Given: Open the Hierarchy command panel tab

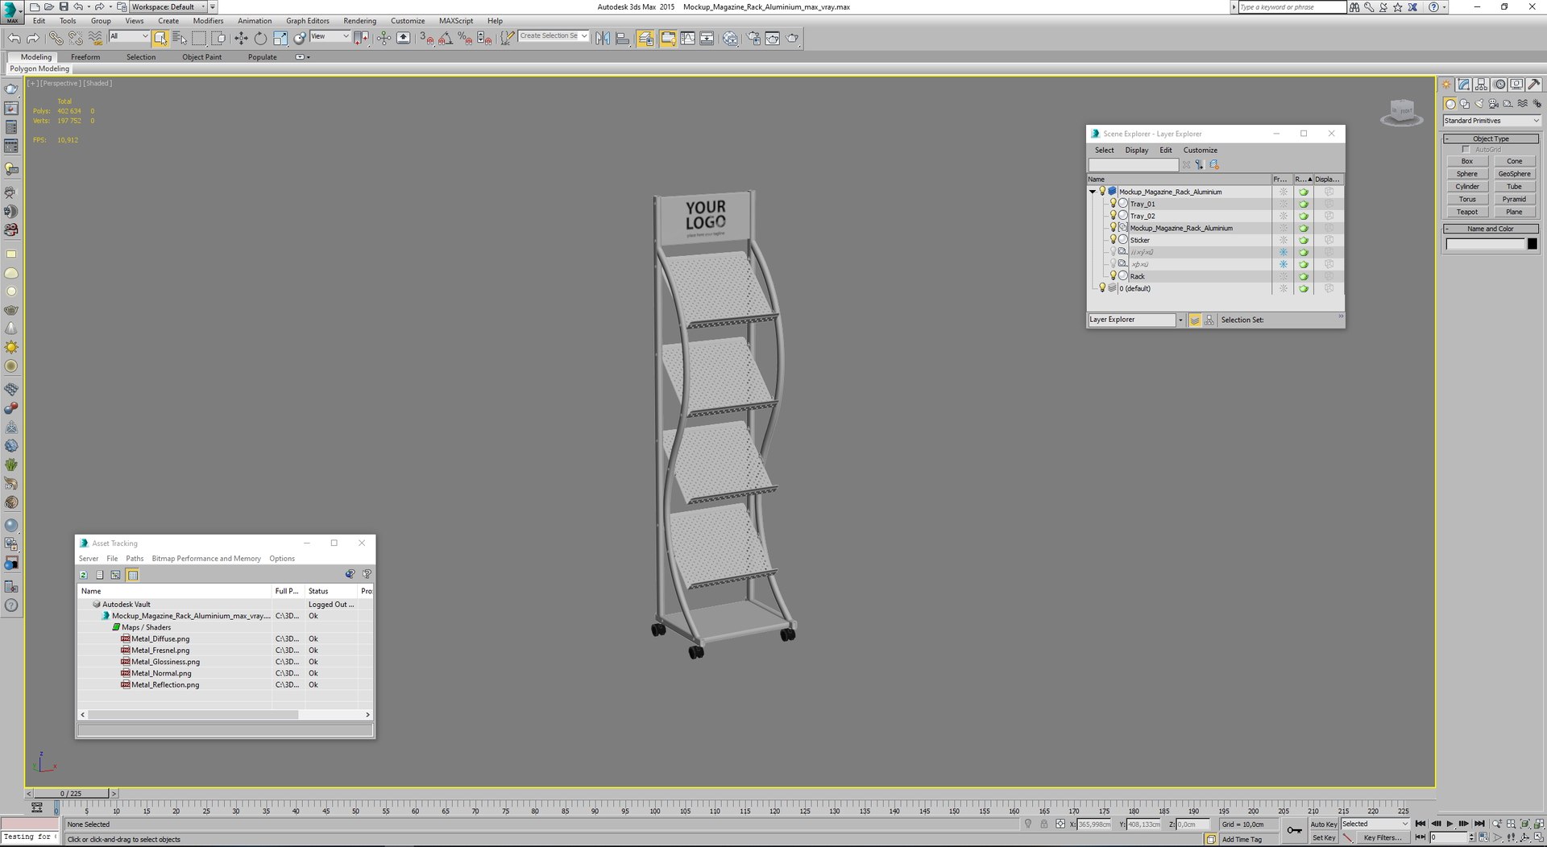Looking at the screenshot, I should 1482,85.
